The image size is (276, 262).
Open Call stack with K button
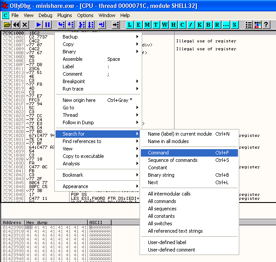click(x=199, y=25)
